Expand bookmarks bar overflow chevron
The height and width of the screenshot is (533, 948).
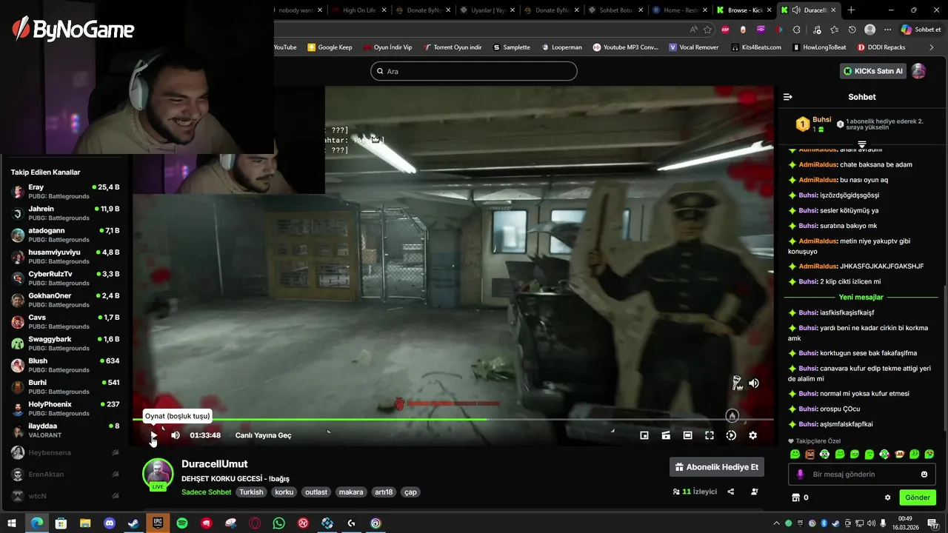point(932,47)
